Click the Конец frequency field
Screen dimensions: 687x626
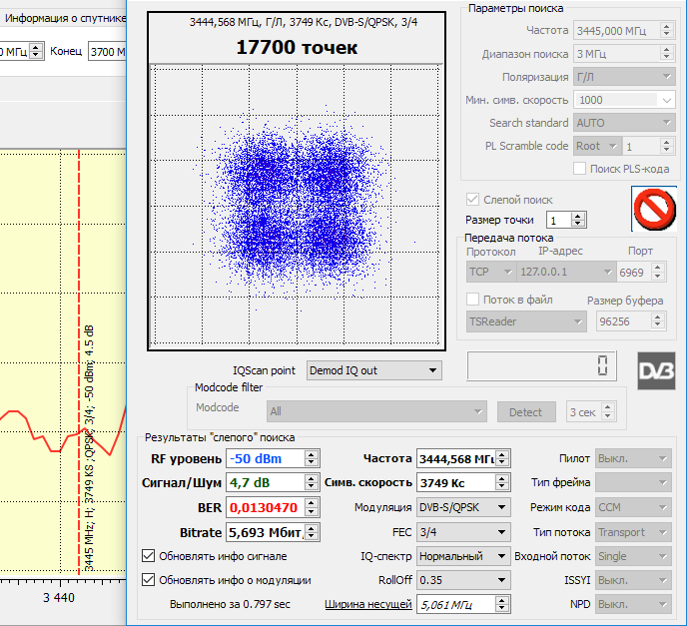pos(108,52)
